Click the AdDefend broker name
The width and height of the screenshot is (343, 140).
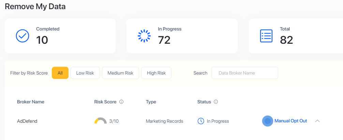tap(27, 121)
